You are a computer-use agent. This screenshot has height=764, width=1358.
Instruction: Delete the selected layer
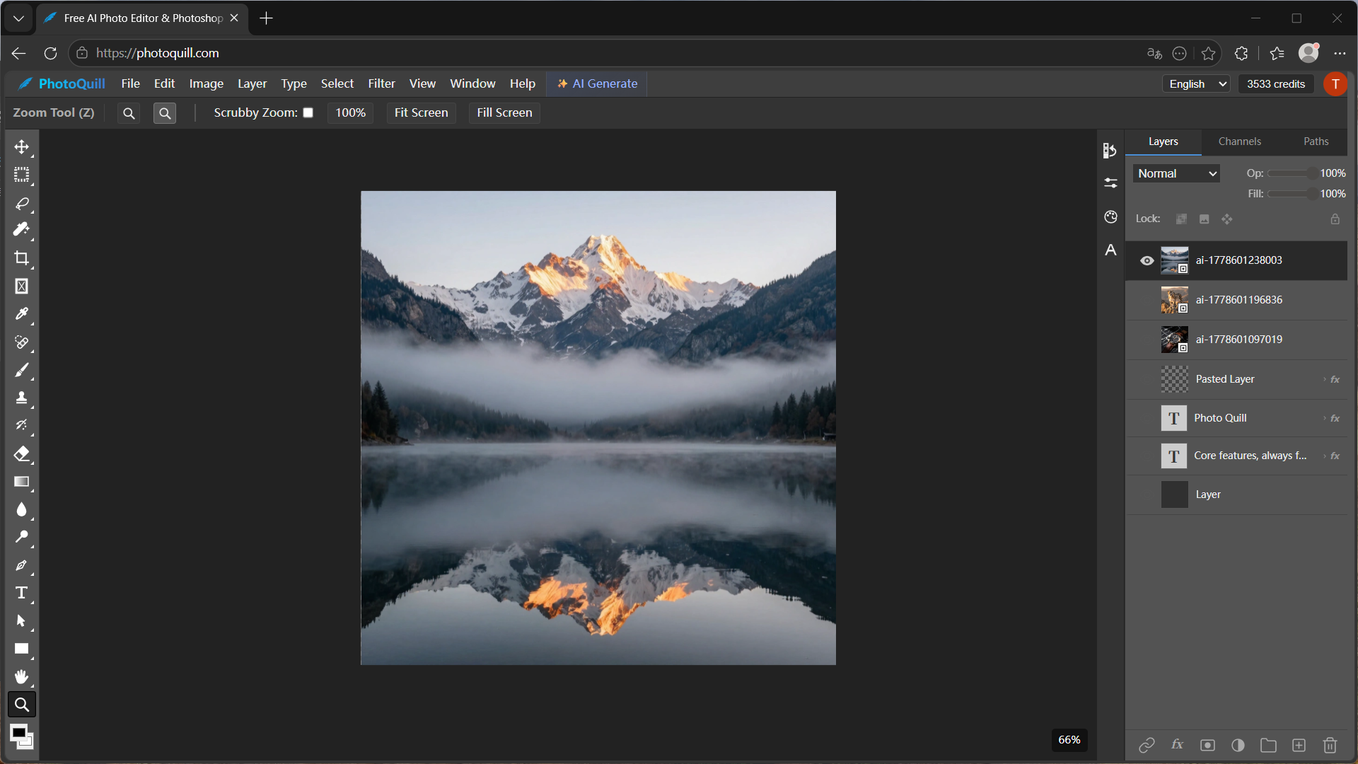click(1330, 745)
